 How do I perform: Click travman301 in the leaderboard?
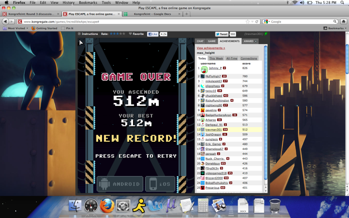(x=213, y=129)
